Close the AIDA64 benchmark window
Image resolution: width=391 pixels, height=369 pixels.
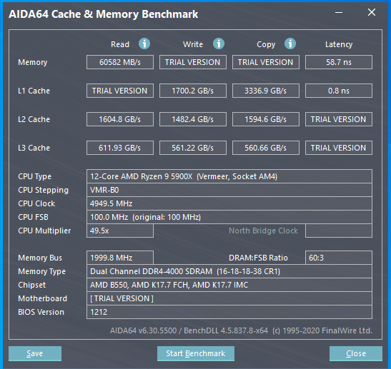[372, 12]
